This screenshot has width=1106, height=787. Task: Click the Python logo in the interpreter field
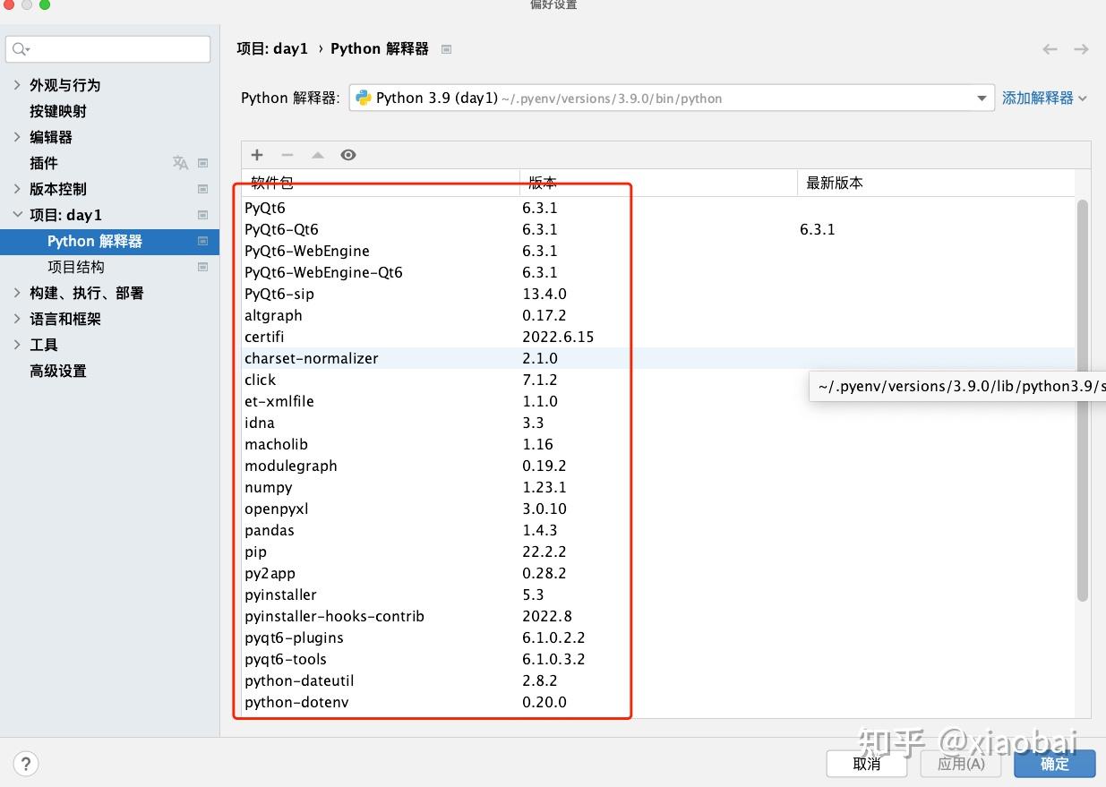(x=362, y=98)
